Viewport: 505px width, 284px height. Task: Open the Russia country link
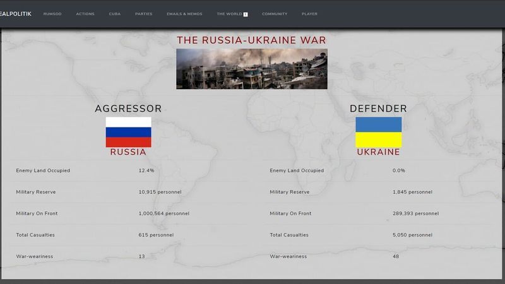pos(128,152)
